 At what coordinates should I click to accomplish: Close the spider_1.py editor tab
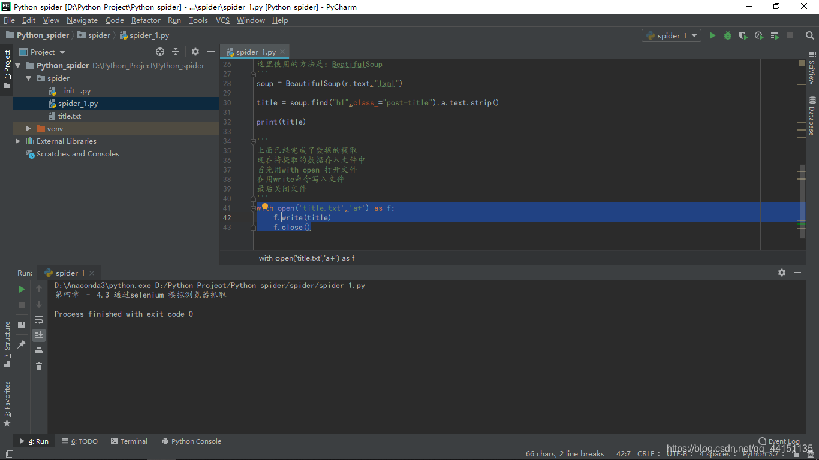[283, 52]
